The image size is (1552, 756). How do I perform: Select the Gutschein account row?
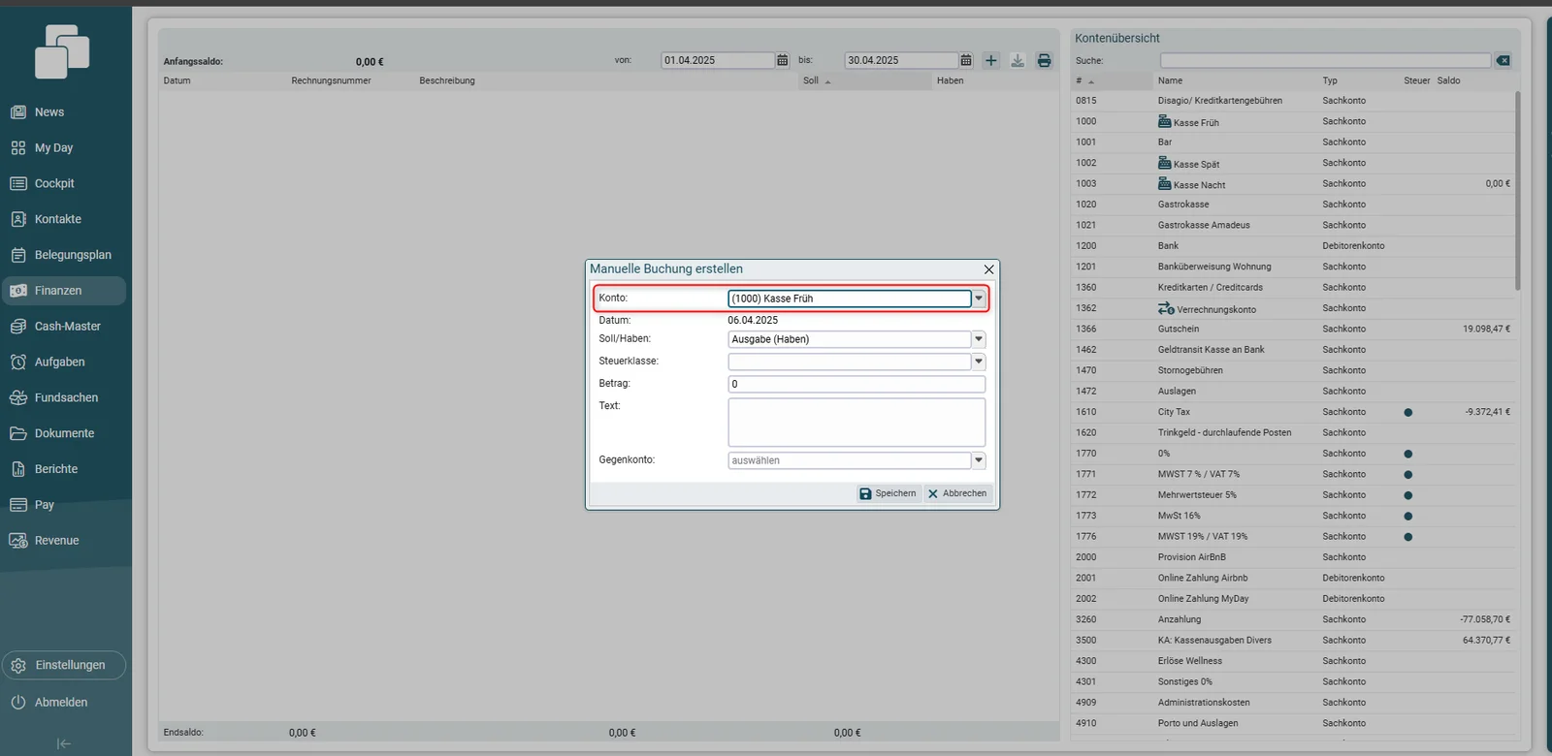coord(1293,329)
